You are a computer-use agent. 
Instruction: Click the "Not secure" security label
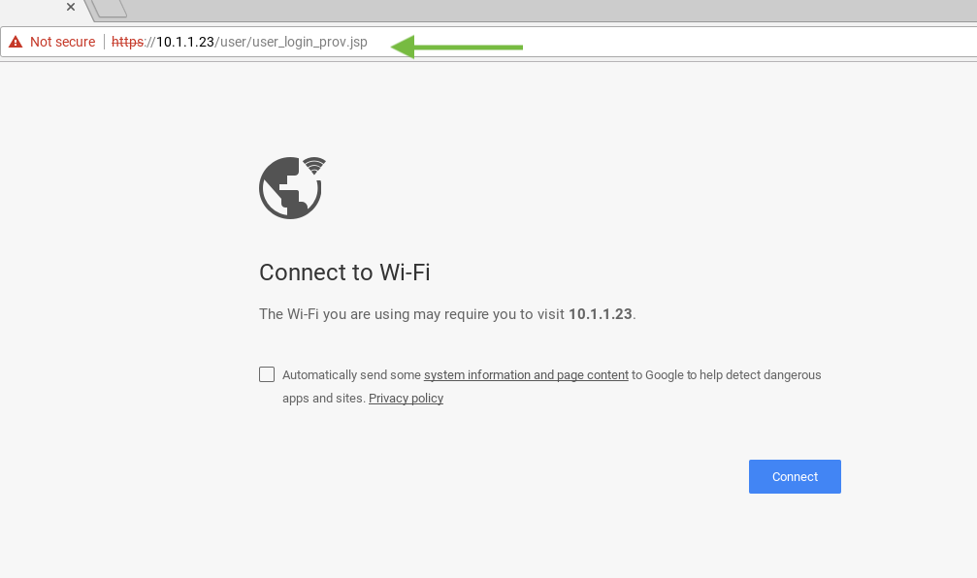[x=62, y=42]
